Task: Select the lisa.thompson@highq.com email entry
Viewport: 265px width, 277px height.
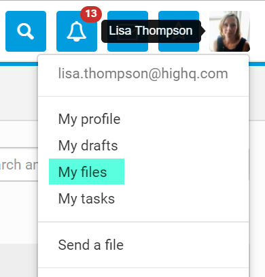Action: 143,74
